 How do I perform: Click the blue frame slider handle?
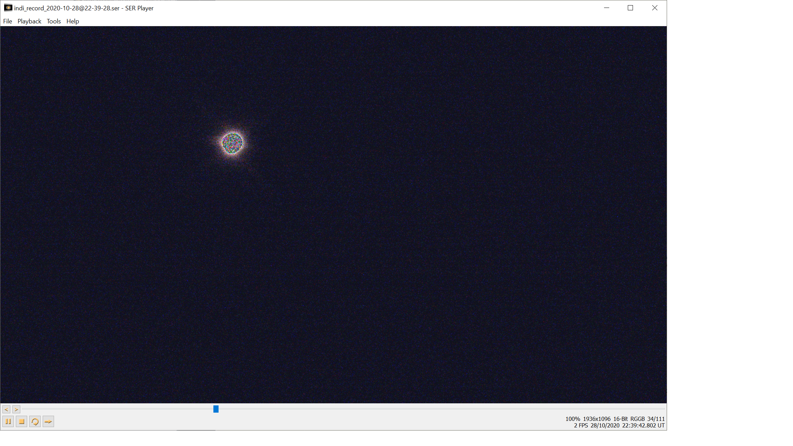[216, 409]
